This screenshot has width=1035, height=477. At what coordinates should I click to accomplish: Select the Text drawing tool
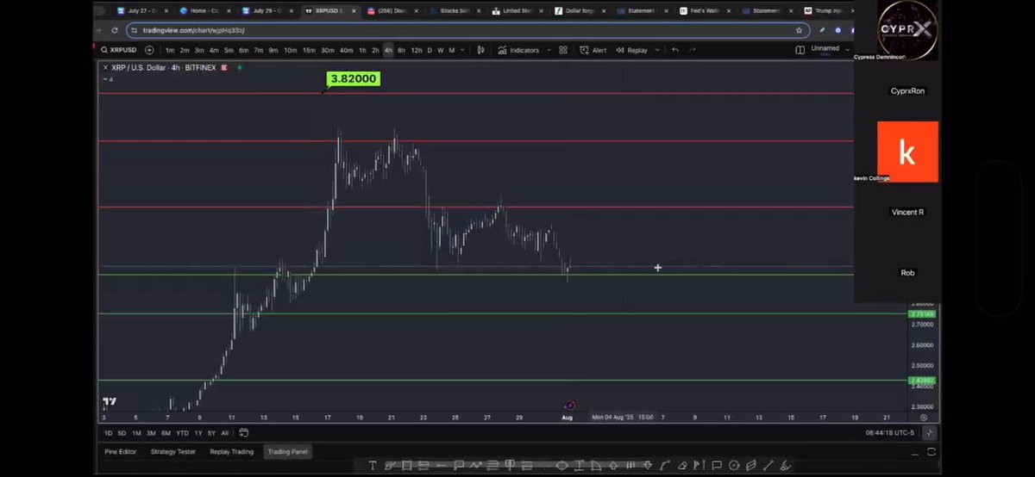tap(373, 466)
